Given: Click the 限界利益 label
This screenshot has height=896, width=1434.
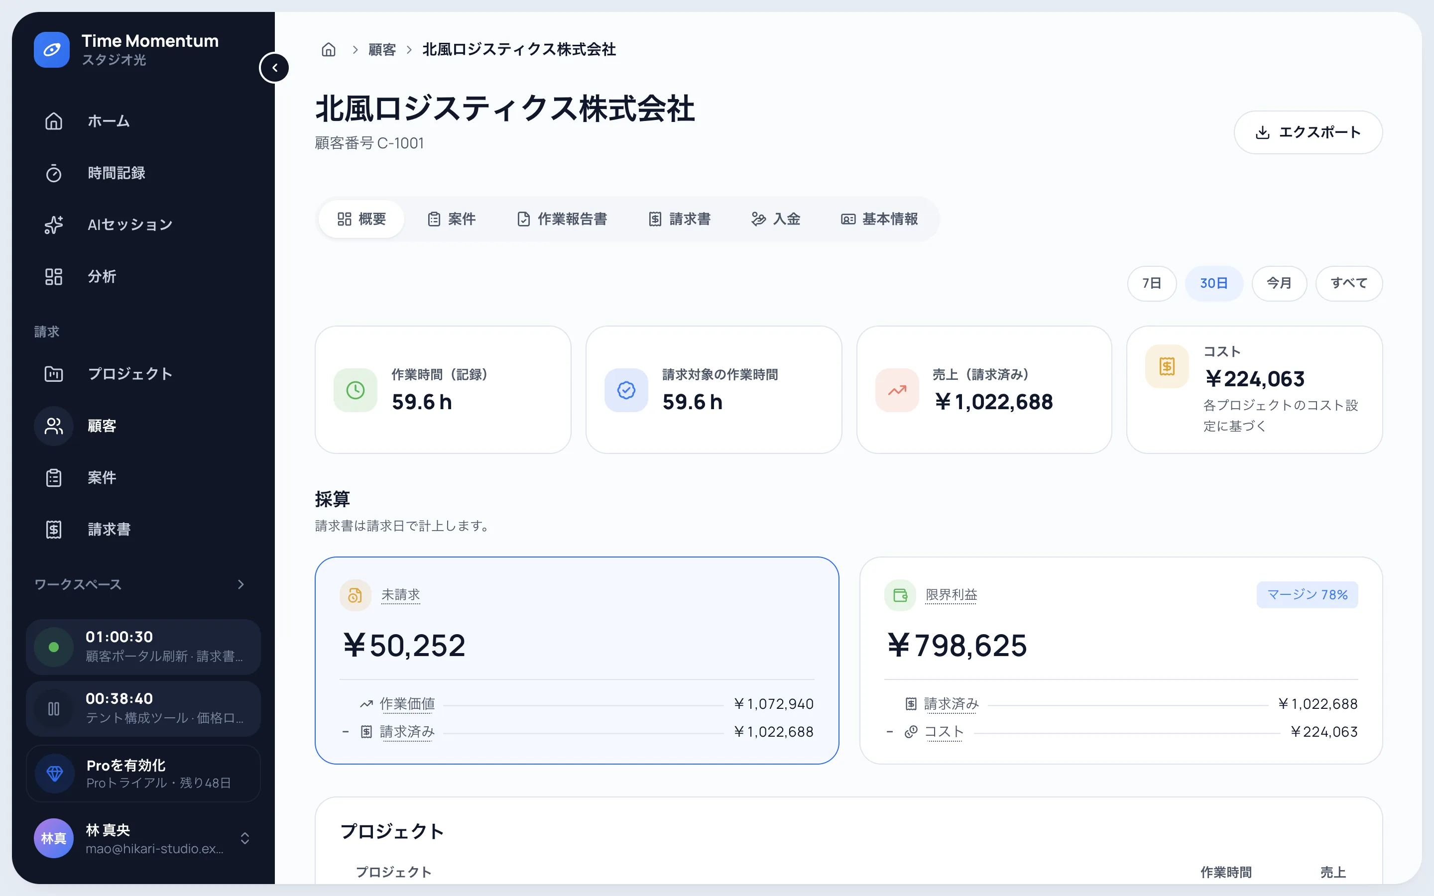Looking at the screenshot, I should point(951,595).
